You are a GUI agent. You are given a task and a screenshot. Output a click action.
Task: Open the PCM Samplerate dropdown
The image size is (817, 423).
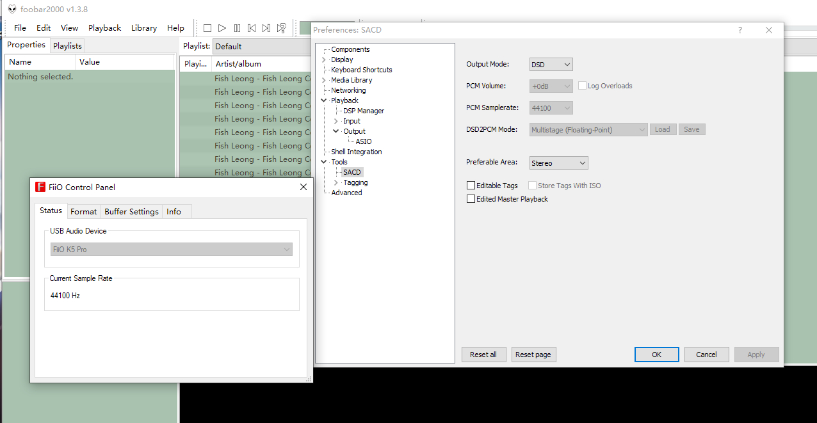tap(551, 108)
